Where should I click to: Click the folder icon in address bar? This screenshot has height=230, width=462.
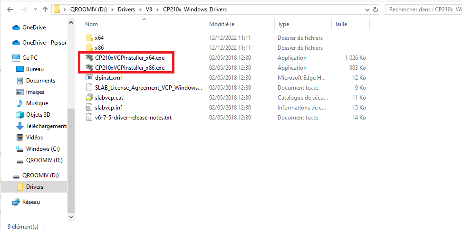click(57, 9)
